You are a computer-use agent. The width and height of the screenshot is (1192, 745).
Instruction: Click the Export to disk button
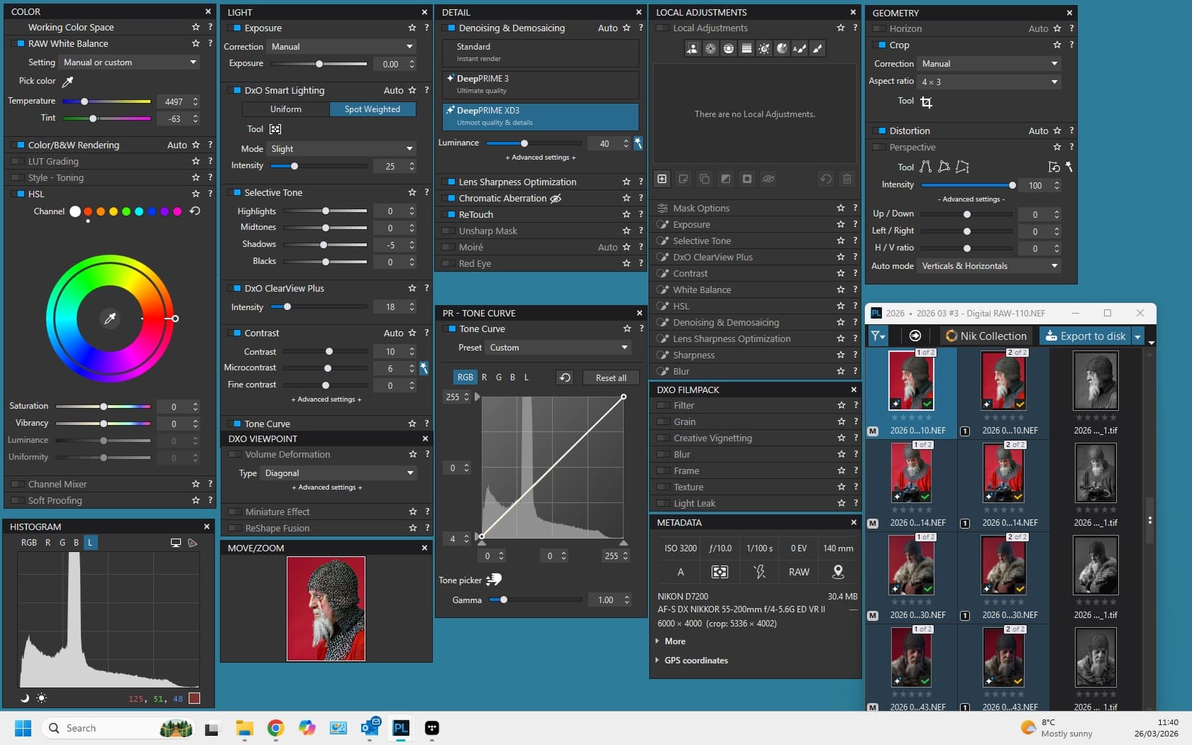coord(1085,336)
